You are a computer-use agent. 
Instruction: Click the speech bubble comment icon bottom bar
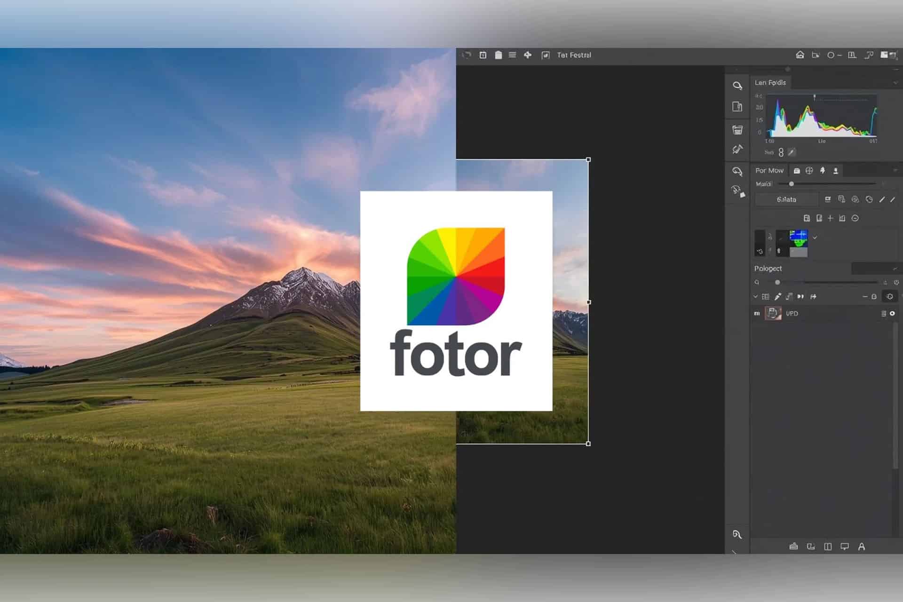tap(845, 547)
